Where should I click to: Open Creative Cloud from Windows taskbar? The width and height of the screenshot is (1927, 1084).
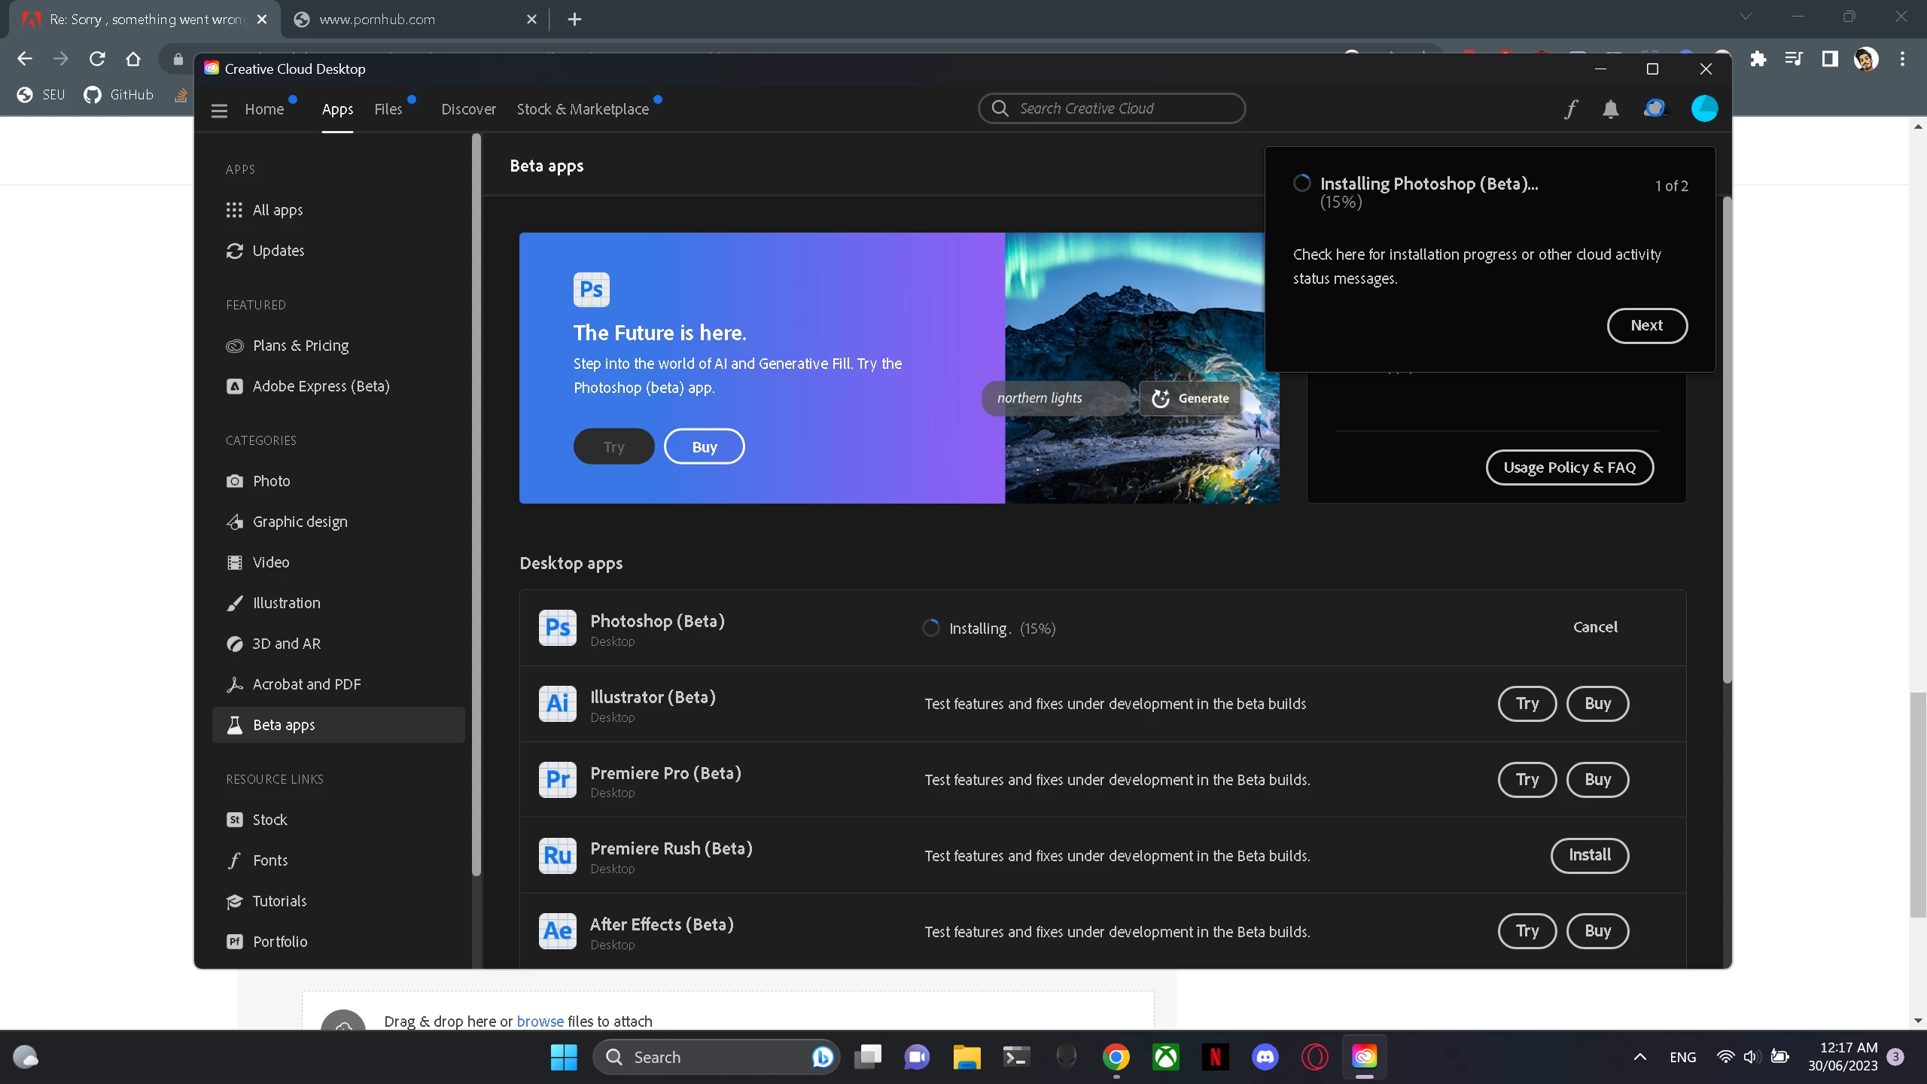1364,1057
